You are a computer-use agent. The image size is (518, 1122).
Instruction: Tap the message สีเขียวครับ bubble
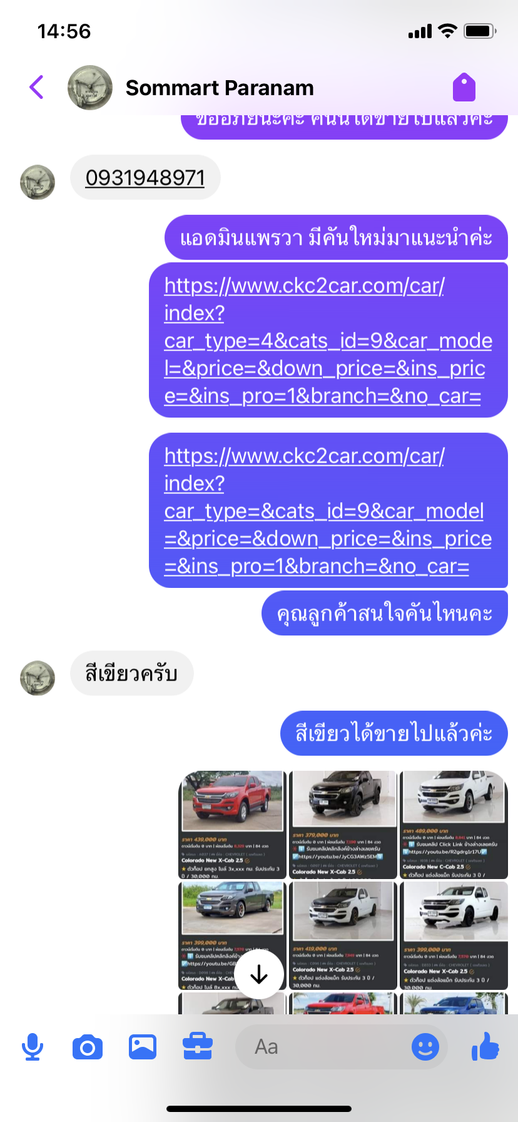[132, 674]
